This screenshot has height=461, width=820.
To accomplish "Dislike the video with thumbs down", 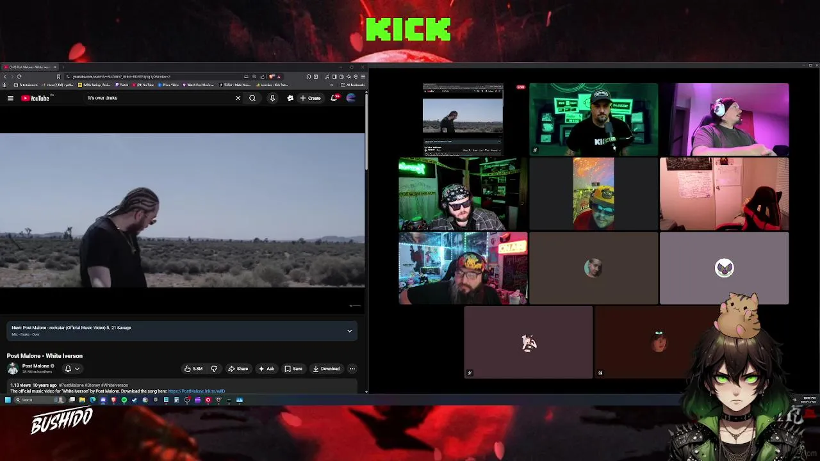I will pyautogui.click(x=214, y=369).
